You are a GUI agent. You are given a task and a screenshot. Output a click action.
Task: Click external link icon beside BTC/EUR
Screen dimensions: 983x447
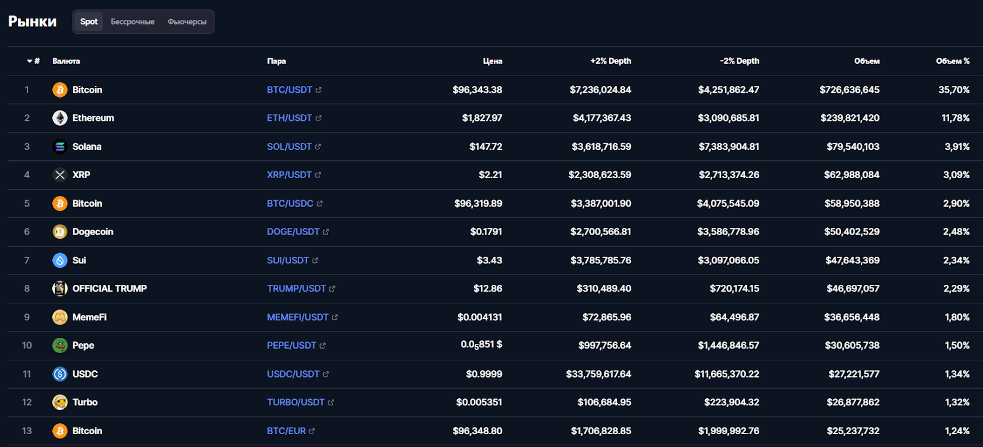311,431
